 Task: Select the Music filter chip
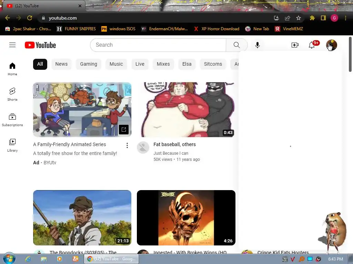click(x=116, y=64)
